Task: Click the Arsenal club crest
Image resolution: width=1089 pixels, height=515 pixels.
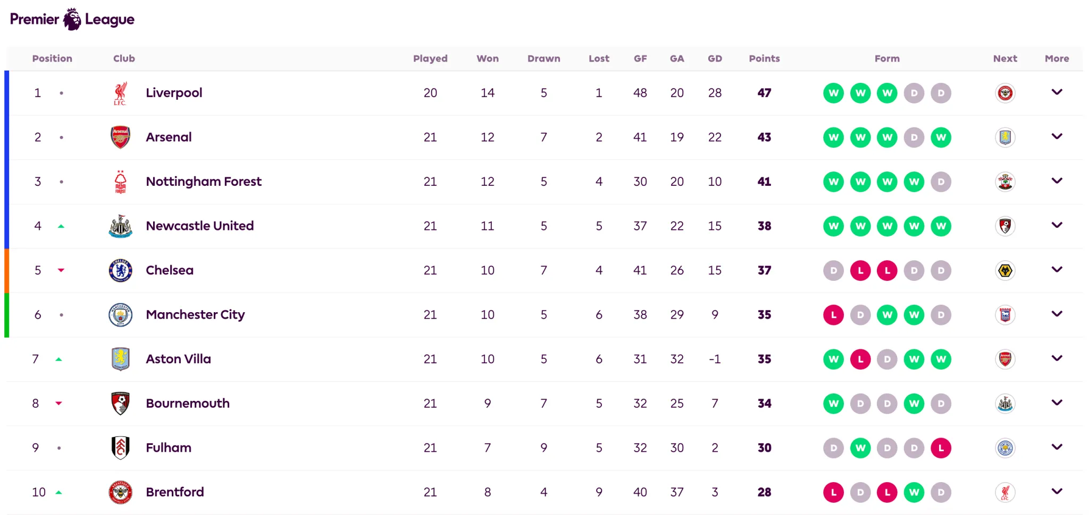Action: click(121, 137)
